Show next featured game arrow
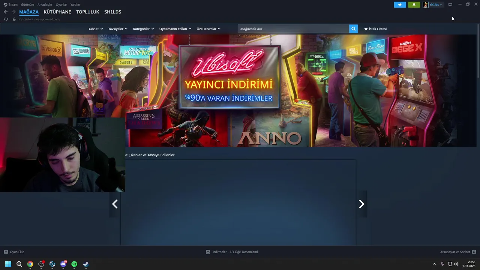The height and width of the screenshot is (270, 480). (x=361, y=204)
